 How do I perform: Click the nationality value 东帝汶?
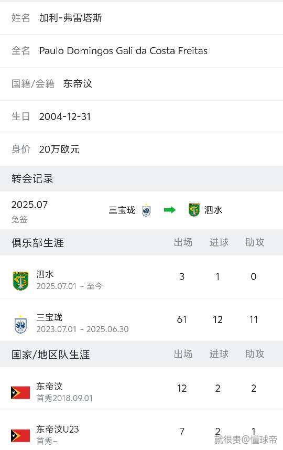tap(78, 83)
